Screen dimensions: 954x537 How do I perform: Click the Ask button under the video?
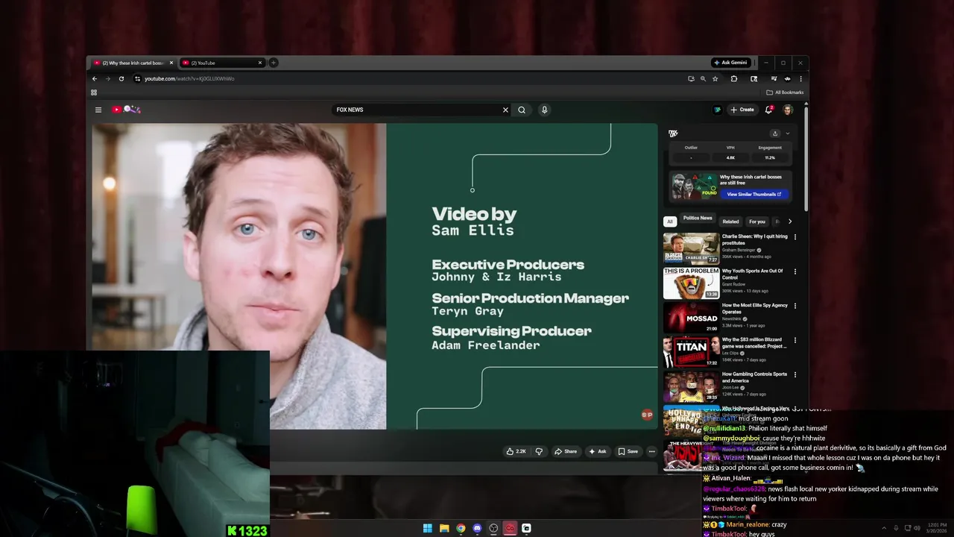(x=598, y=451)
